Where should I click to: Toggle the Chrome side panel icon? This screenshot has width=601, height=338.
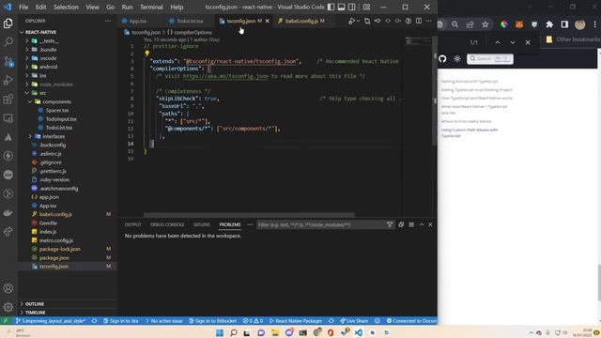pyautogui.click(x=564, y=24)
